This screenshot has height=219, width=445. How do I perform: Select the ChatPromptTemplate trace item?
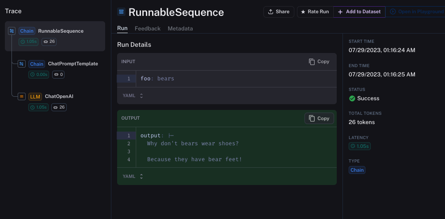pyautogui.click(x=72, y=64)
